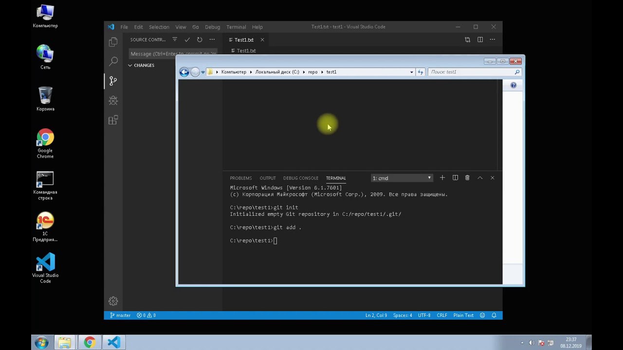
Task: Open address bar history dropdown in Explorer
Action: [x=412, y=72]
